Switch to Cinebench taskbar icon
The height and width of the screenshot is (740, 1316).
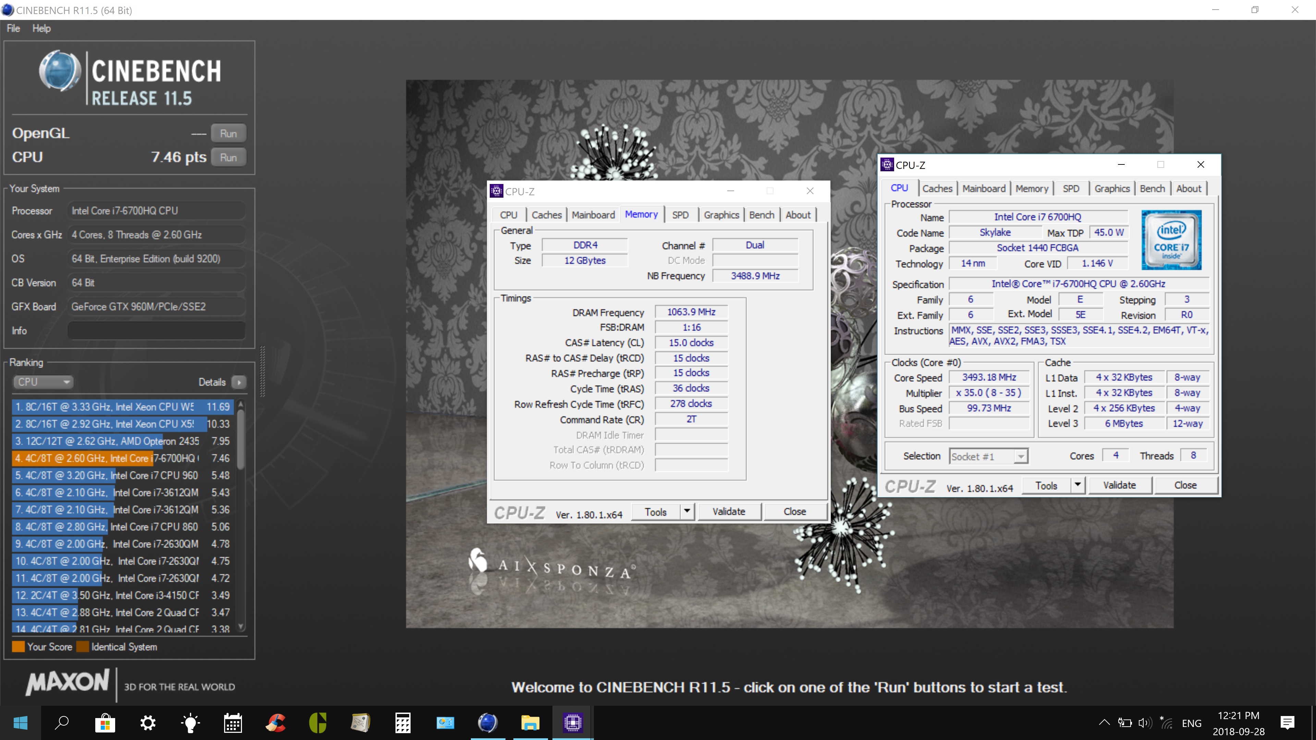(x=487, y=723)
